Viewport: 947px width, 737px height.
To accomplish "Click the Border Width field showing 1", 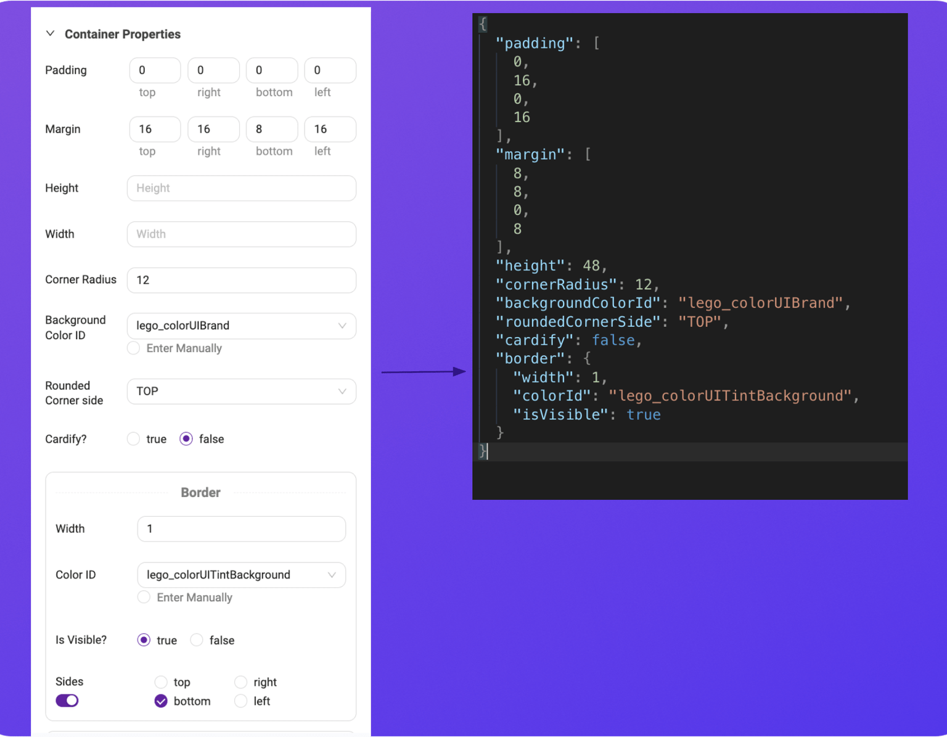I will point(241,529).
